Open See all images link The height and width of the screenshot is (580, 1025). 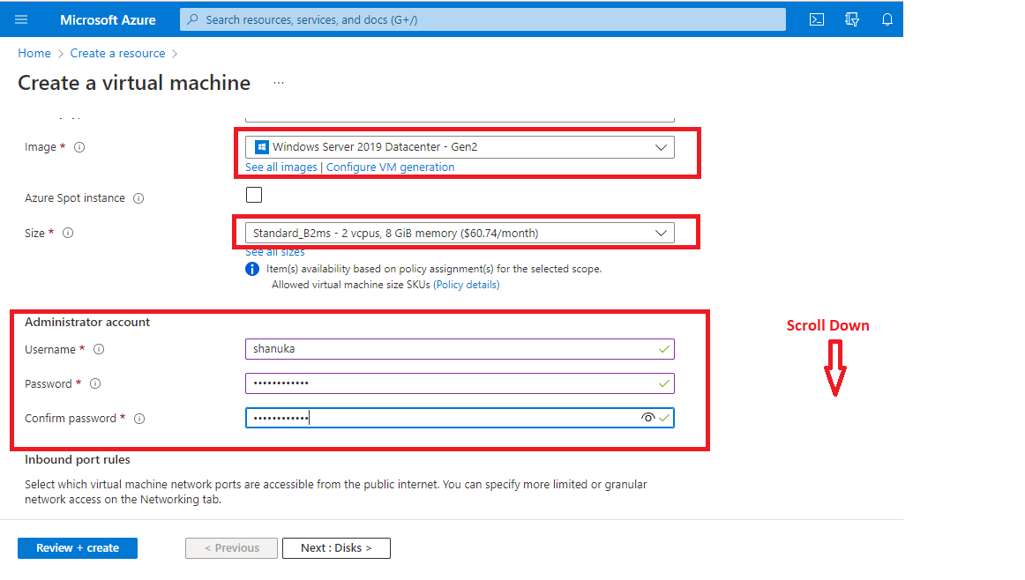[281, 167]
